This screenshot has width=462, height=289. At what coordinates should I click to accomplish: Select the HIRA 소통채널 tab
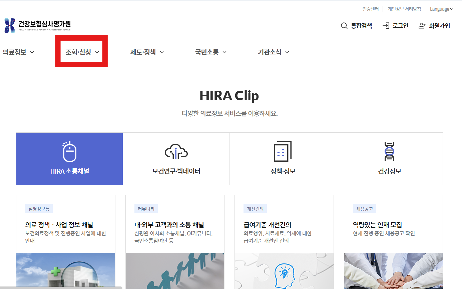tap(69, 159)
